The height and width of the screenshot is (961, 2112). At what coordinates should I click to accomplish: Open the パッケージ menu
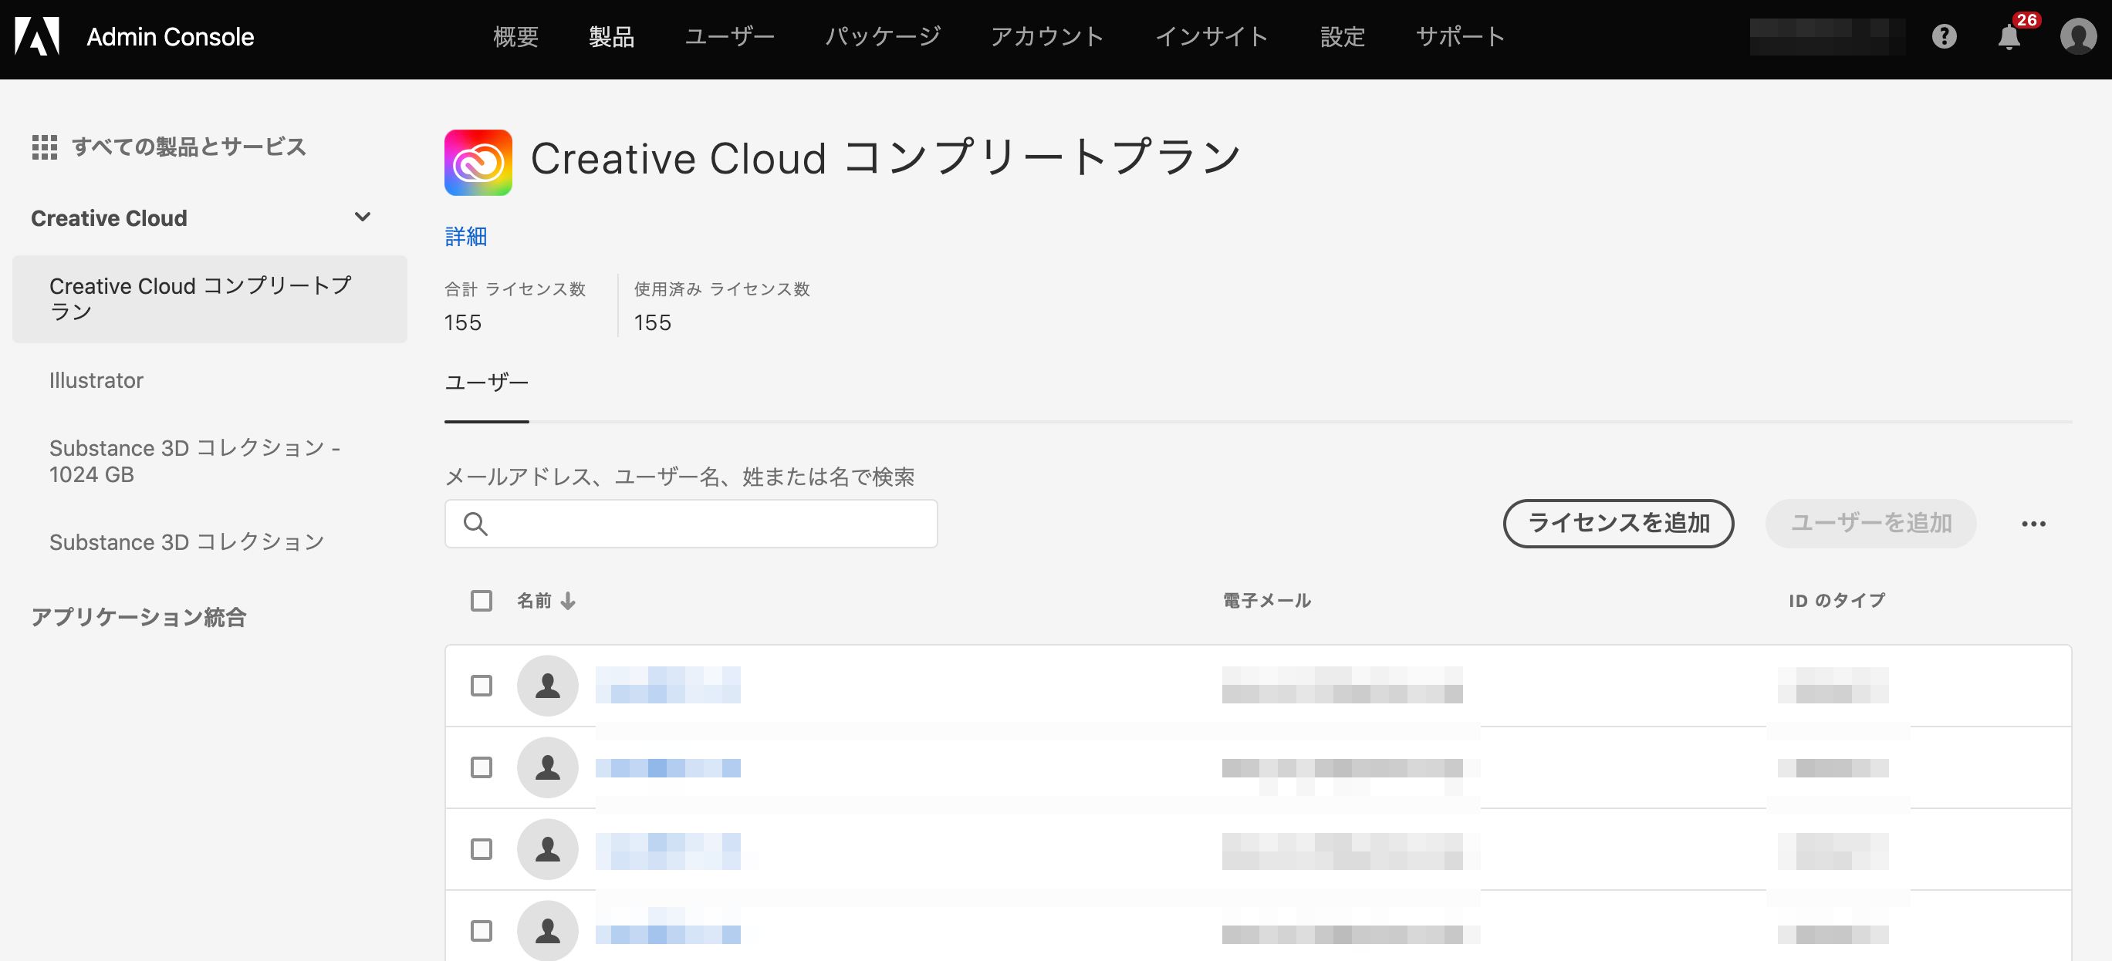click(883, 37)
